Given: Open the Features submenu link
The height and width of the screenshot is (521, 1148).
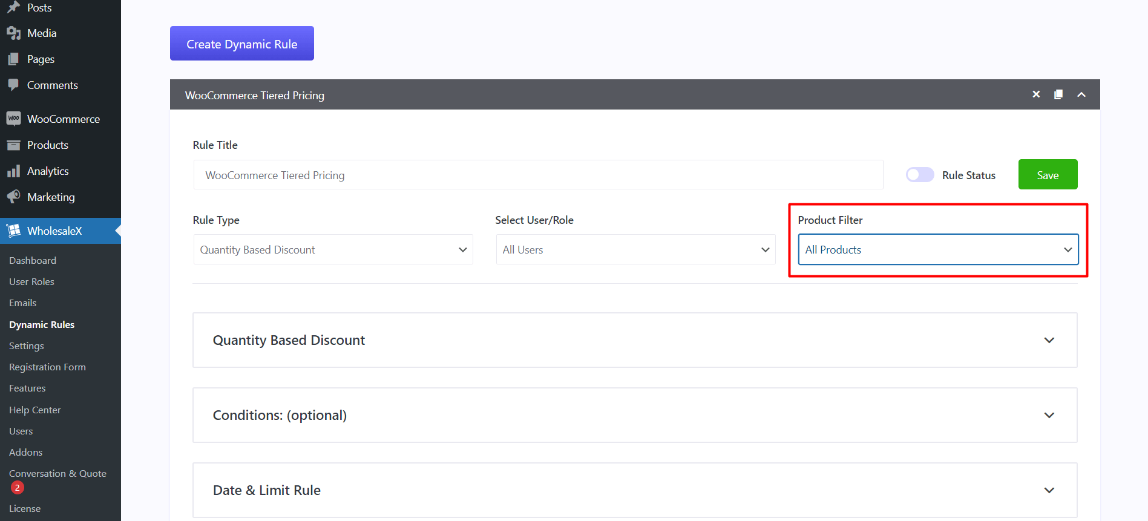Looking at the screenshot, I should point(27,388).
